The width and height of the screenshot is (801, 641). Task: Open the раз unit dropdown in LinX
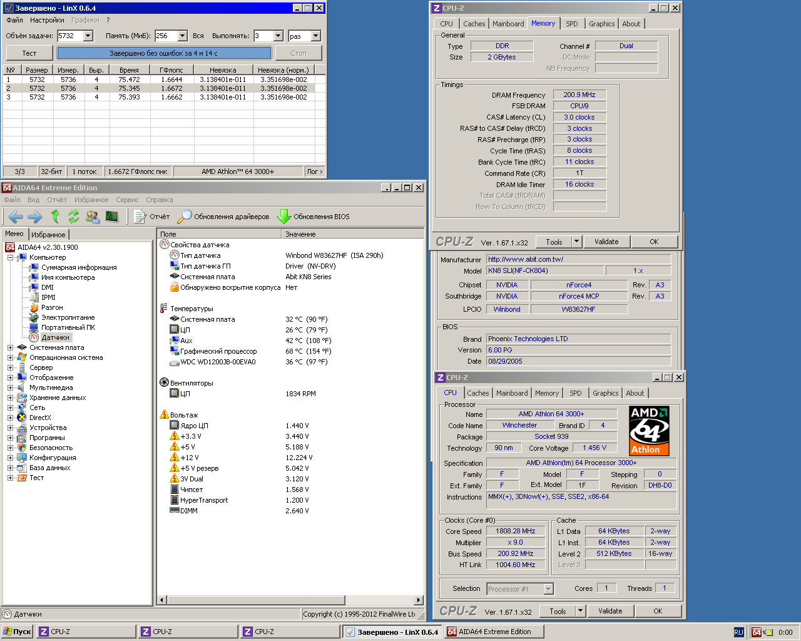[315, 36]
